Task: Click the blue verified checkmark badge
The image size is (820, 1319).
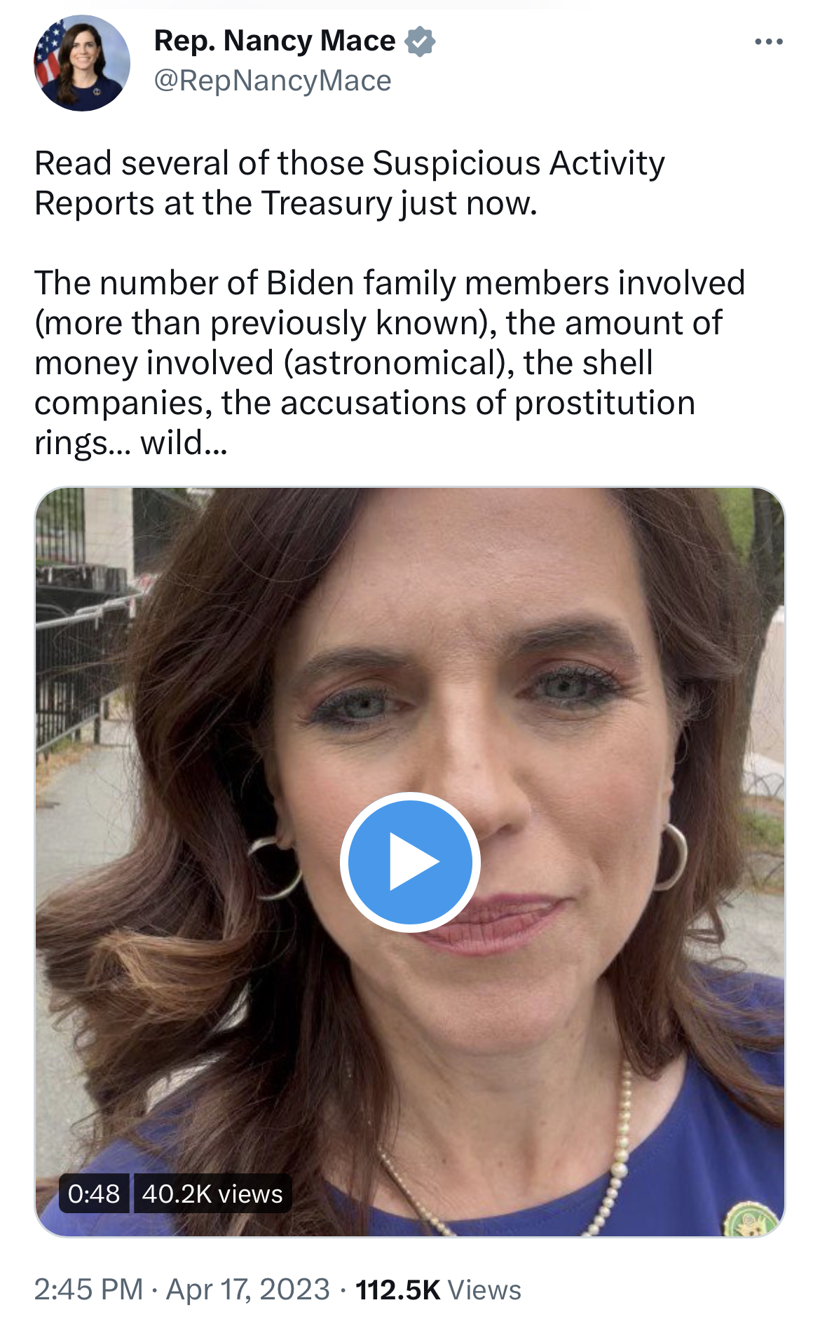Action: [420, 41]
